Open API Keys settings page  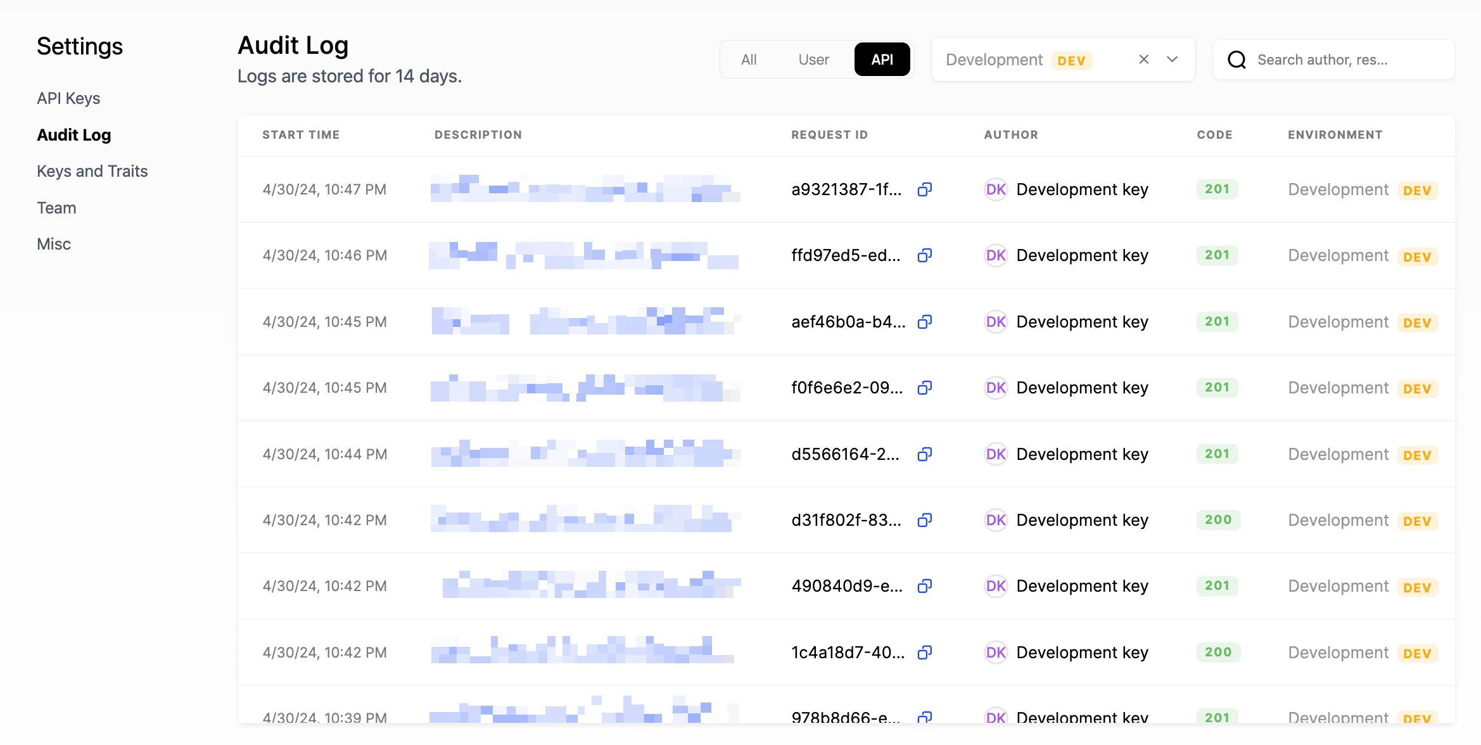68,98
